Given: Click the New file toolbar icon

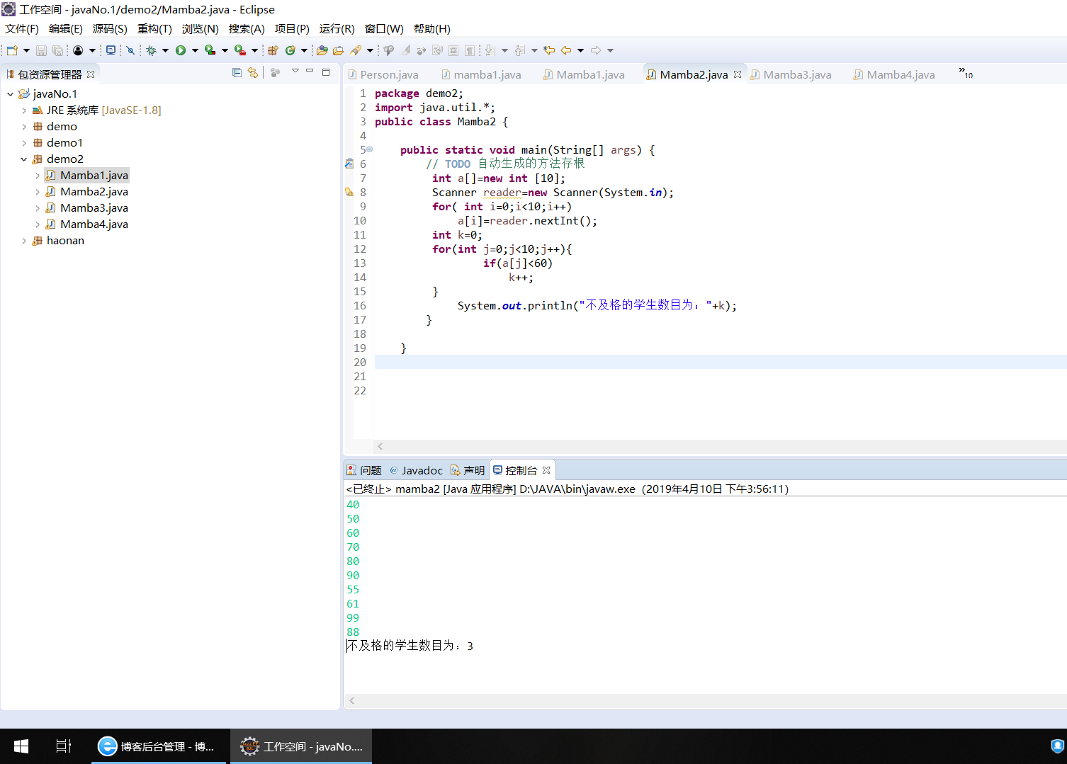Looking at the screenshot, I should coord(12,50).
